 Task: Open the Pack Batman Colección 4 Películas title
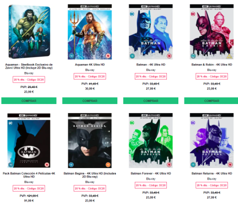click(29, 175)
